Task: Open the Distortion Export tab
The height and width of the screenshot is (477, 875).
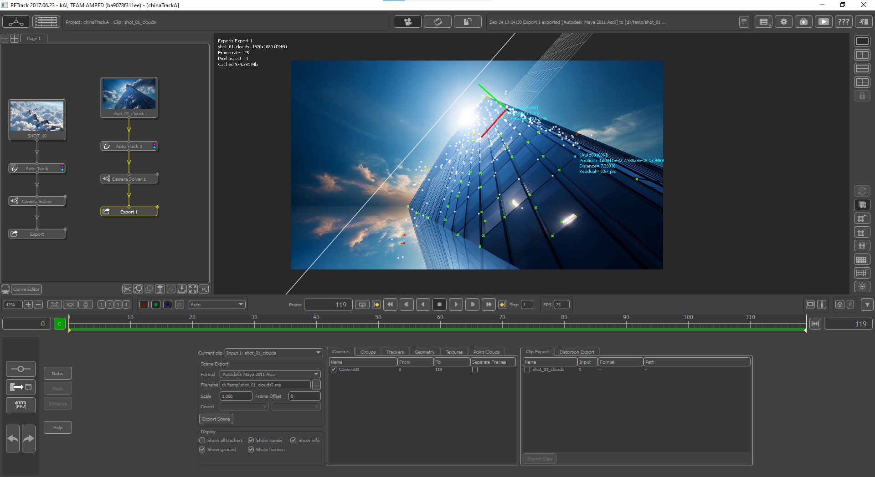Action: 576,352
